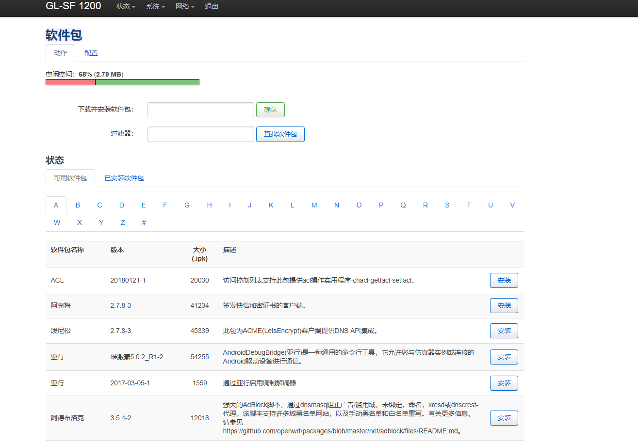Focus the 下载并安装软件包 input field
Screen dimensions: 638x444
point(200,110)
